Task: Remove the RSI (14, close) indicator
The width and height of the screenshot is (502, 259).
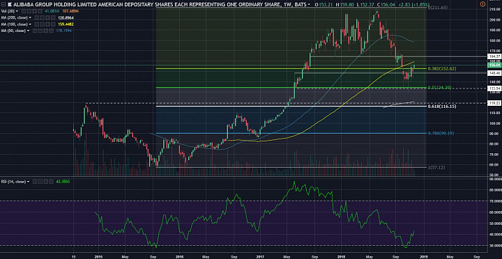Action: coord(51,182)
